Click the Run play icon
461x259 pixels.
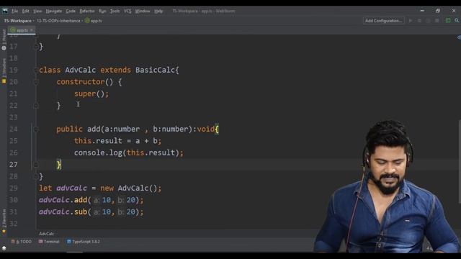pyautogui.click(x=411, y=21)
